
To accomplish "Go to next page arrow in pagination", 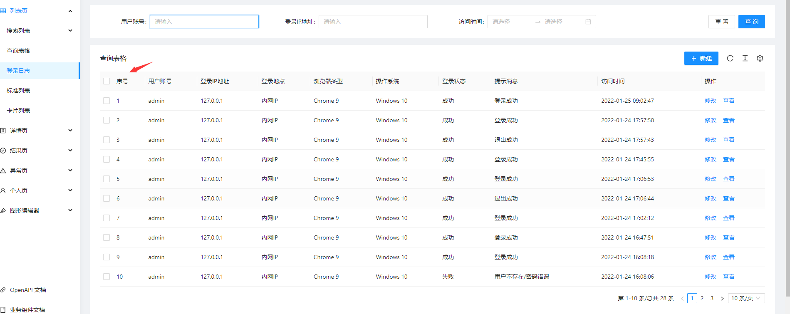I will pyautogui.click(x=722, y=299).
